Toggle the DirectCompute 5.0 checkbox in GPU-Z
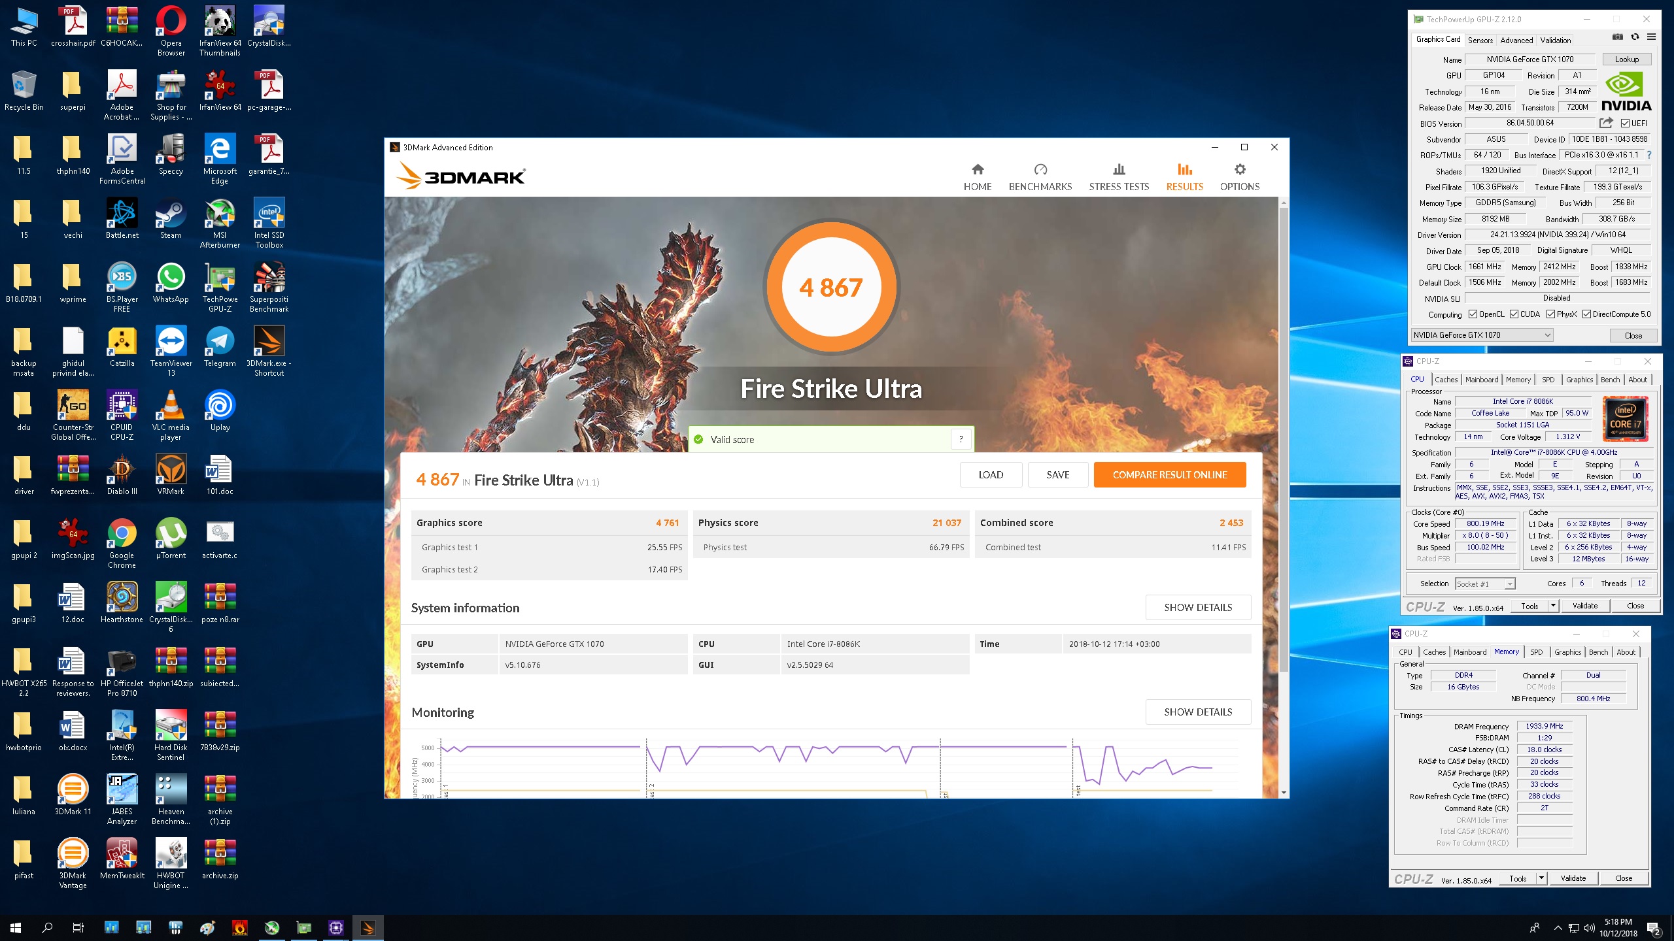 coord(1586,314)
